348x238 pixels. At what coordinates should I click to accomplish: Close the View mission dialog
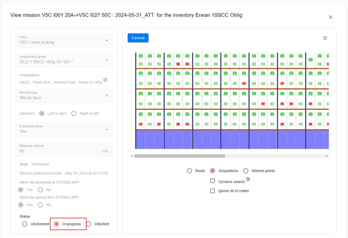[330, 17]
